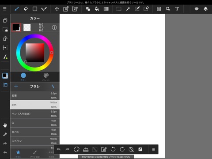Click the save icon in the bottom bar
212x159 pixels.
[x=86, y=149]
